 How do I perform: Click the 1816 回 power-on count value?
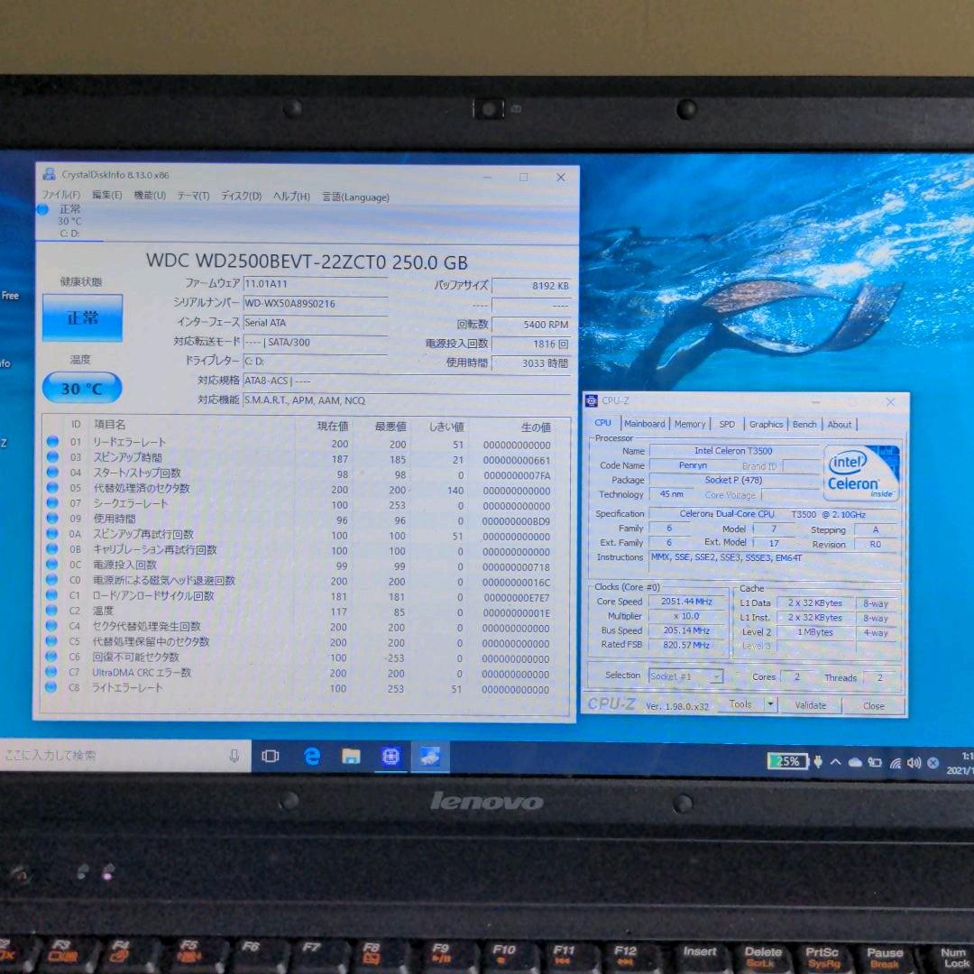(x=531, y=344)
